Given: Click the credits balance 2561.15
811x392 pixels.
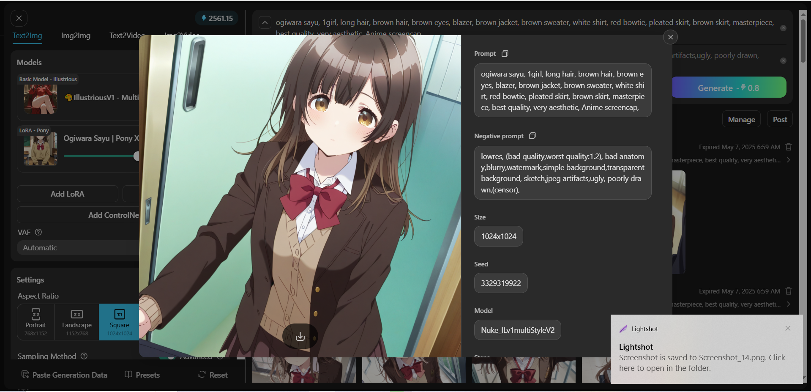Looking at the screenshot, I should click(x=217, y=18).
